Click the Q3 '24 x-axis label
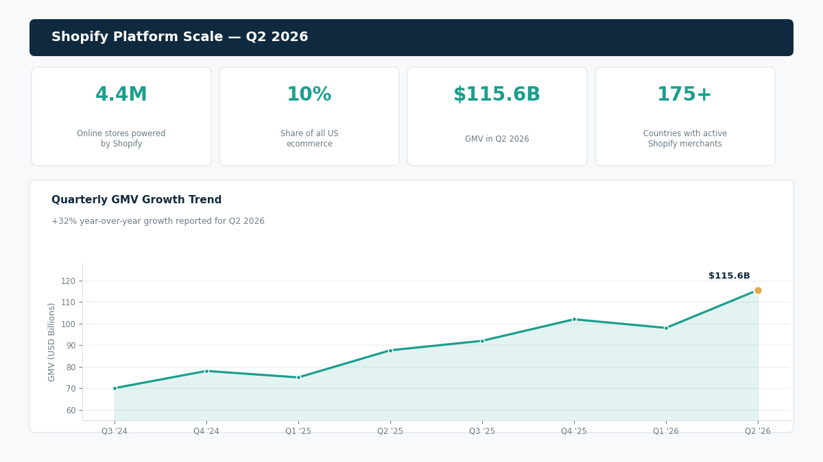The image size is (823, 462). [115, 431]
